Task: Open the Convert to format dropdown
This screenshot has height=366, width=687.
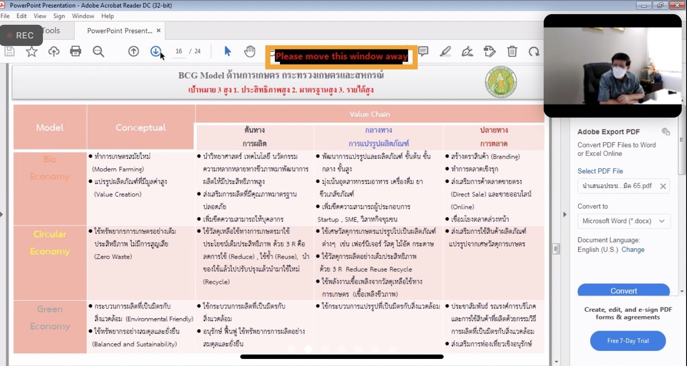Action: coord(624,221)
